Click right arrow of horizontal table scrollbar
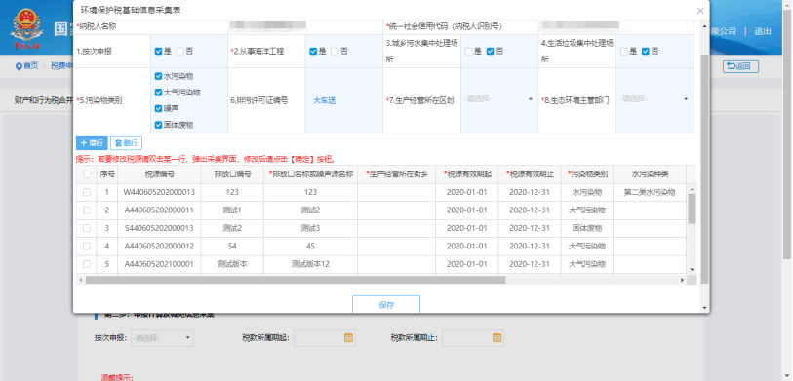Screen dimensions: 793x381 pyautogui.click(x=682, y=280)
